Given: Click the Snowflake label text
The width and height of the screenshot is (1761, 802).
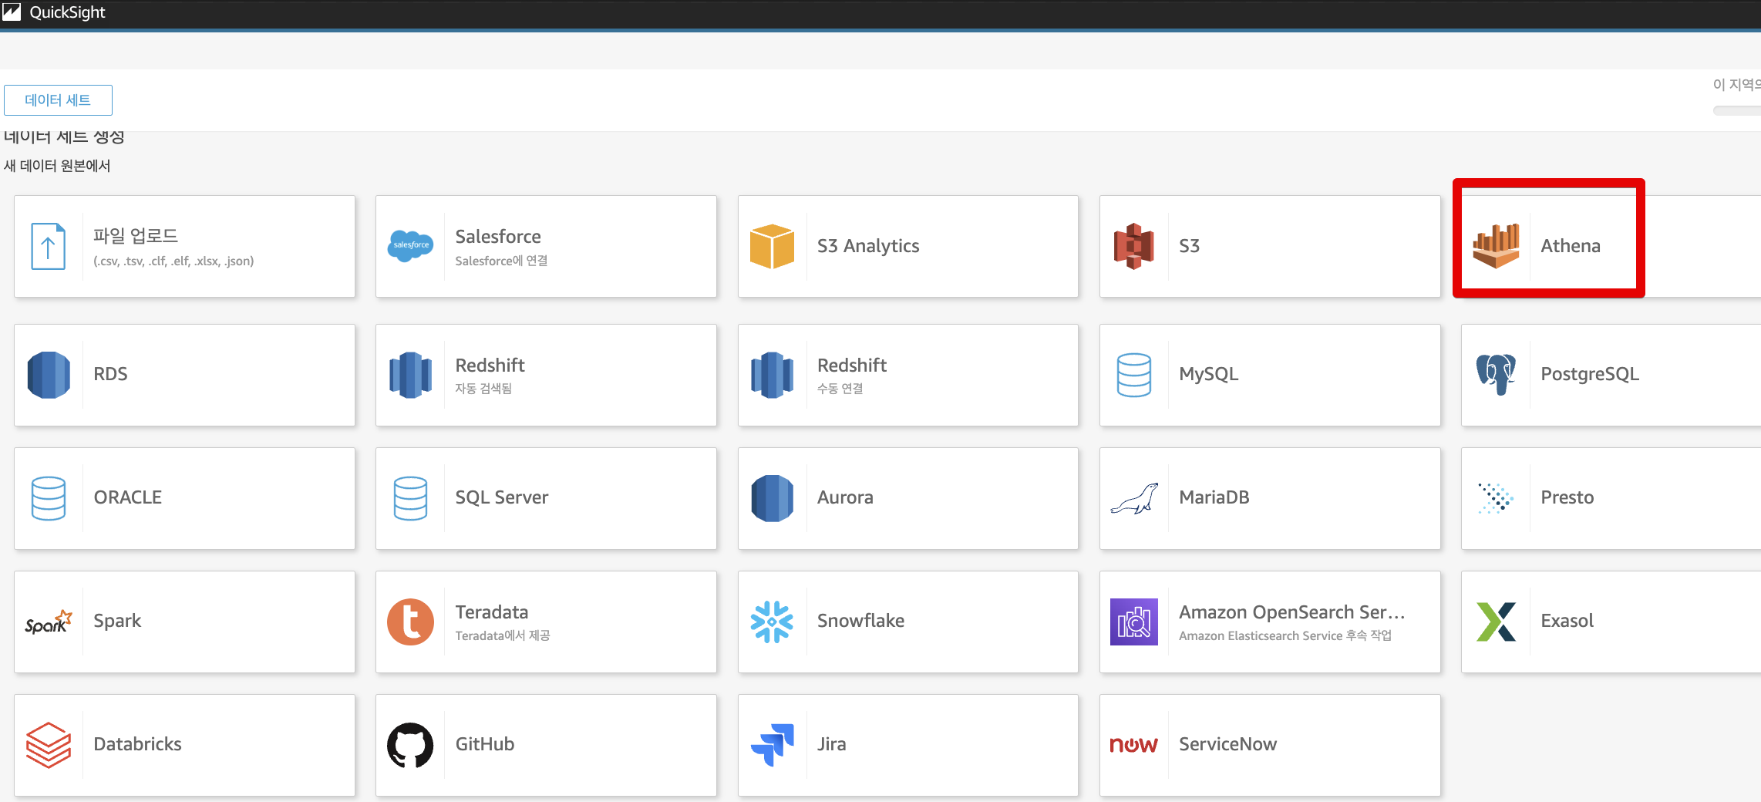Looking at the screenshot, I should (860, 621).
